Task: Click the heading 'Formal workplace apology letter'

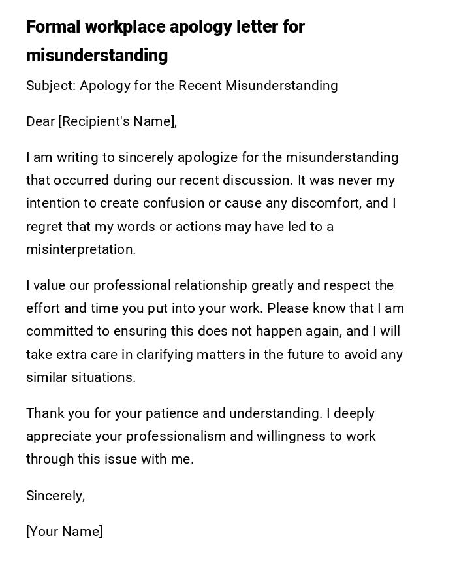Action: click(x=165, y=27)
